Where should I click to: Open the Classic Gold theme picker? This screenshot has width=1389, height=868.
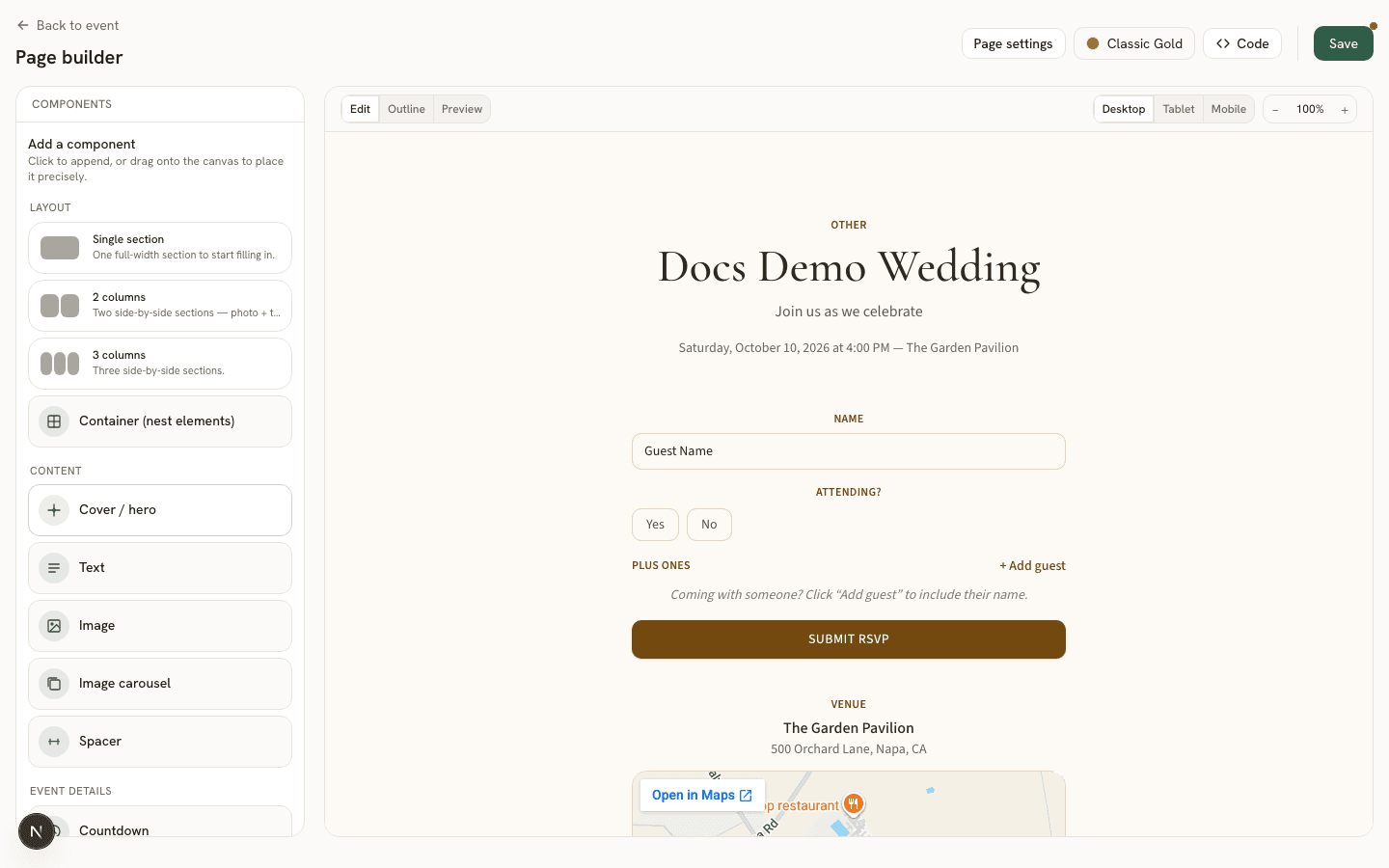pos(1134,43)
